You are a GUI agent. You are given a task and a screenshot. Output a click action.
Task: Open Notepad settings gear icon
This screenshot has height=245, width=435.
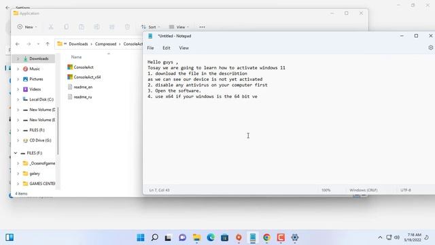tap(430, 48)
